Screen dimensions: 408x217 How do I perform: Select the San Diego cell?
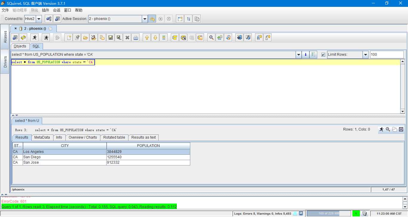(65, 157)
